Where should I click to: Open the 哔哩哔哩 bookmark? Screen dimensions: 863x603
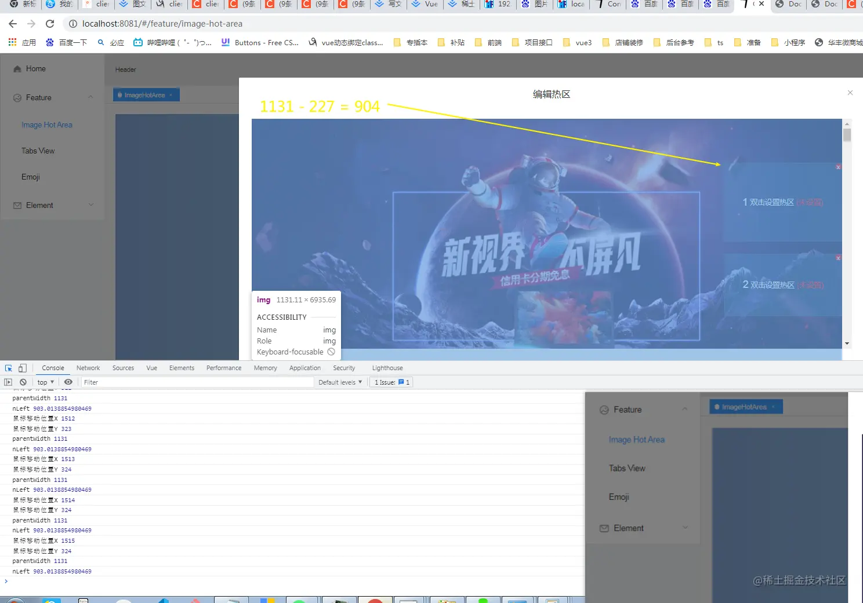pyautogui.click(x=172, y=42)
